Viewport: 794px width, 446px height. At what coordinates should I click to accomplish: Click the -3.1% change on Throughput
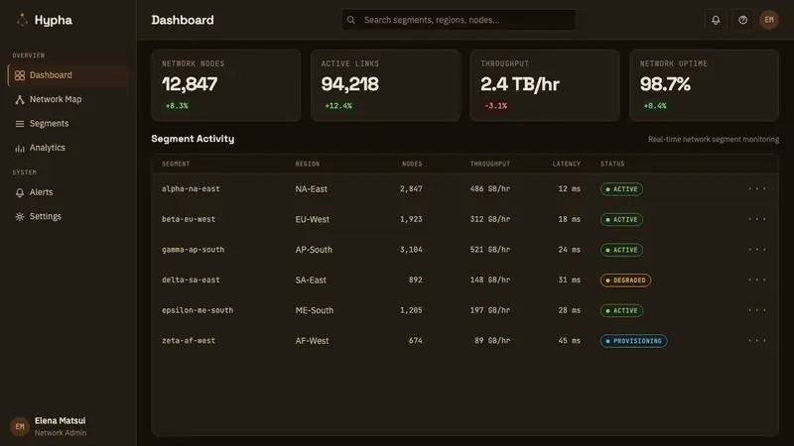click(x=495, y=106)
